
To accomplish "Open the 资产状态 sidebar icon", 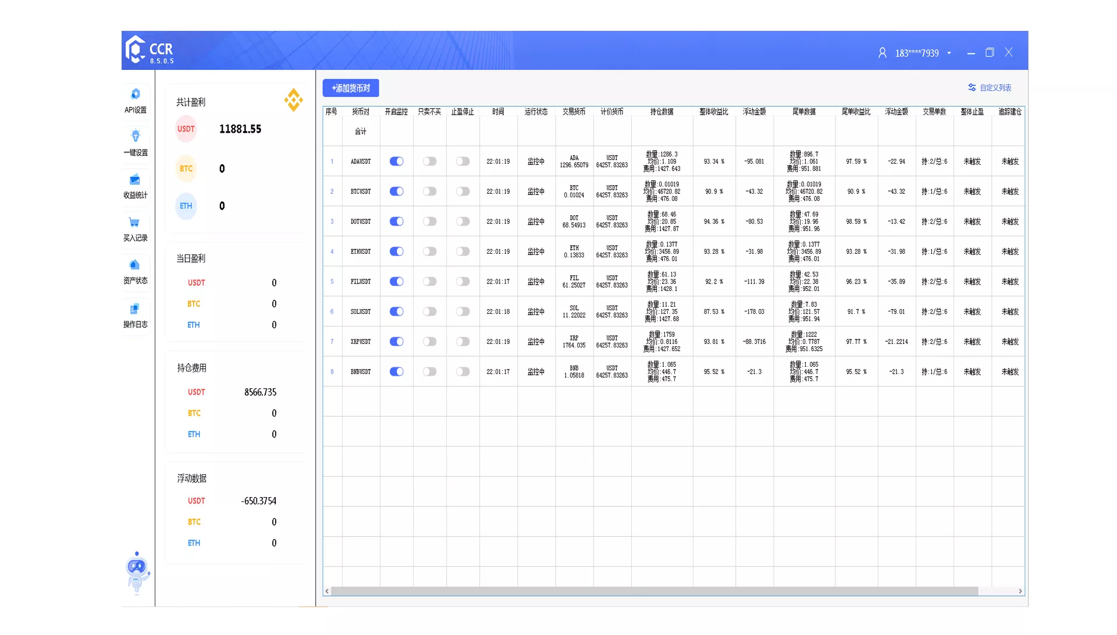I will [x=135, y=265].
